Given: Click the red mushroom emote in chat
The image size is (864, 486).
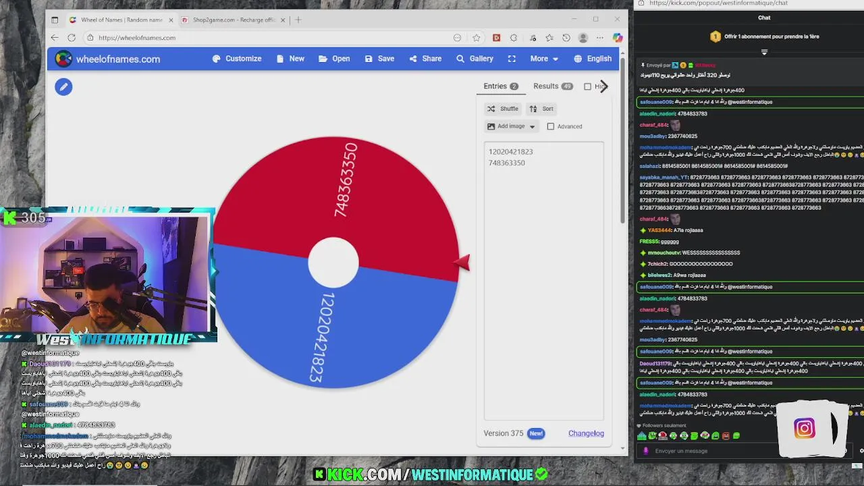Looking at the screenshot, I should click(x=663, y=436).
